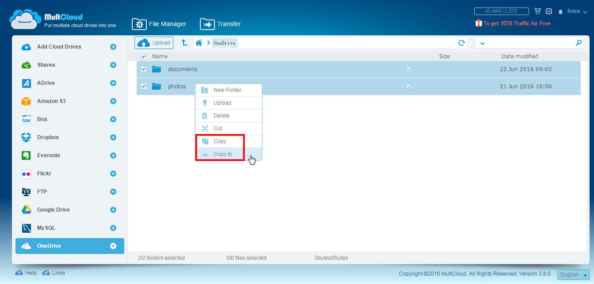
Task: Expand the ADrive dropdown arrow
Action: (113, 83)
